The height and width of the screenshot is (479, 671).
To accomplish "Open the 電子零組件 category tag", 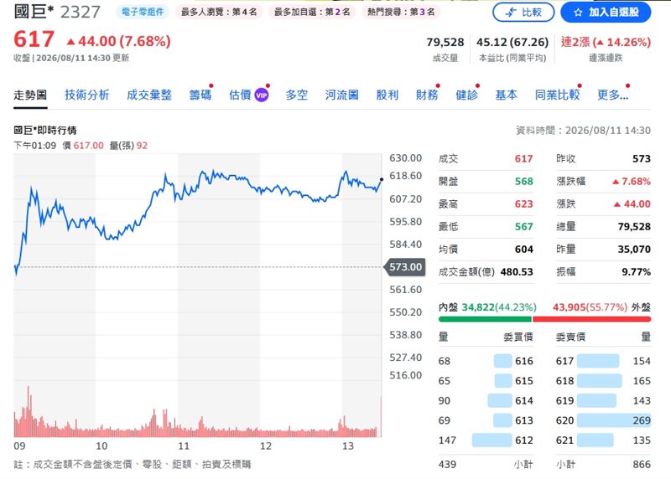I will pos(143,12).
